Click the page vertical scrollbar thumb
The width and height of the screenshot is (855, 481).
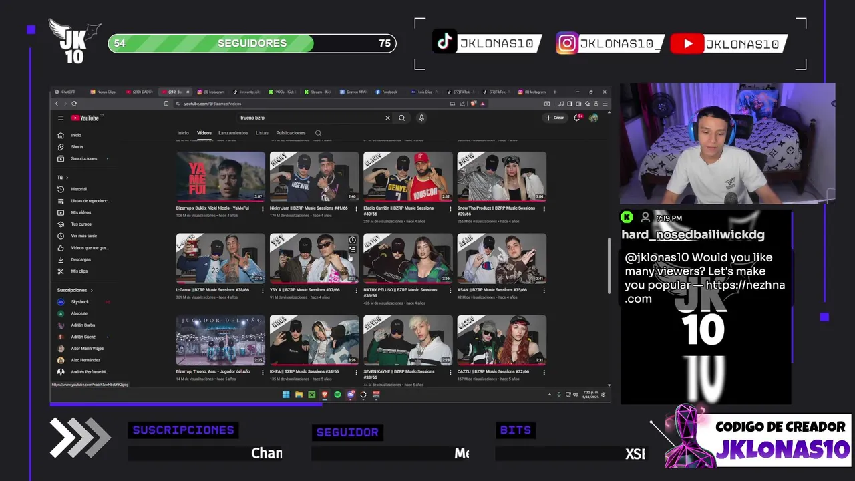click(x=609, y=265)
